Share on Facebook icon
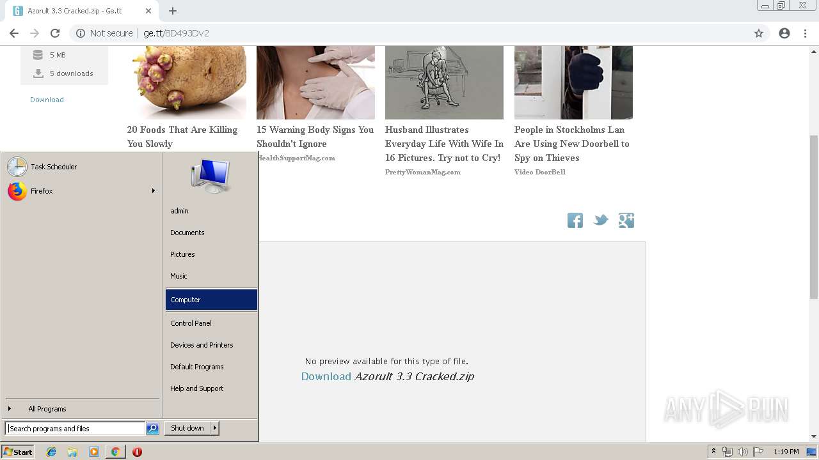819x460 pixels. point(575,220)
